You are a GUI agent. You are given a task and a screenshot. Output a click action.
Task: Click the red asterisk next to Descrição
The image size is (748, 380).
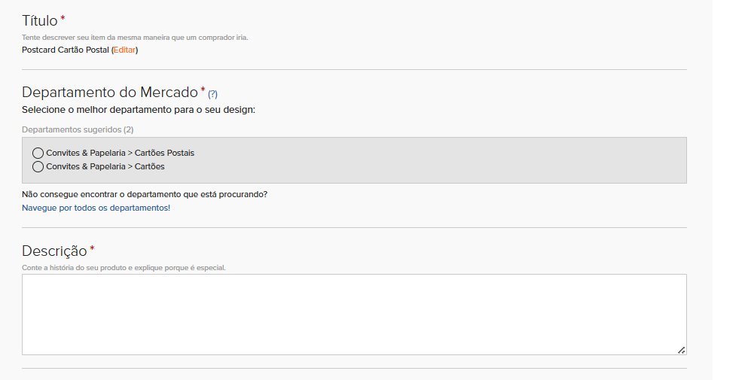tap(92, 248)
